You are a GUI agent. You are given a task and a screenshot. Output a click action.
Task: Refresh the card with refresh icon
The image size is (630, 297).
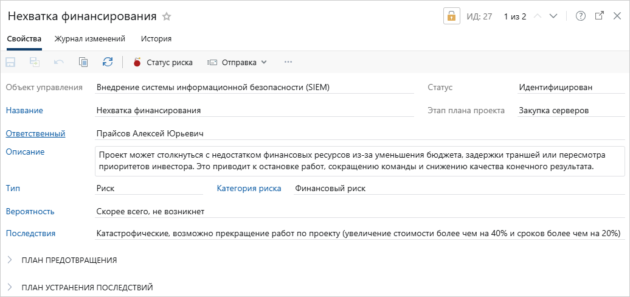click(108, 62)
